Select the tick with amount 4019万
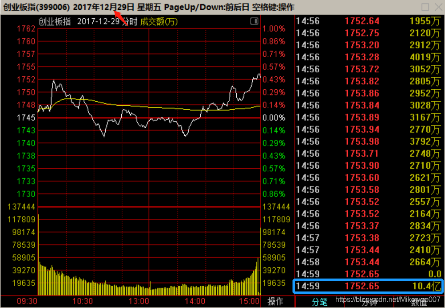Screen dimensions: 445x308 [369, 57]
